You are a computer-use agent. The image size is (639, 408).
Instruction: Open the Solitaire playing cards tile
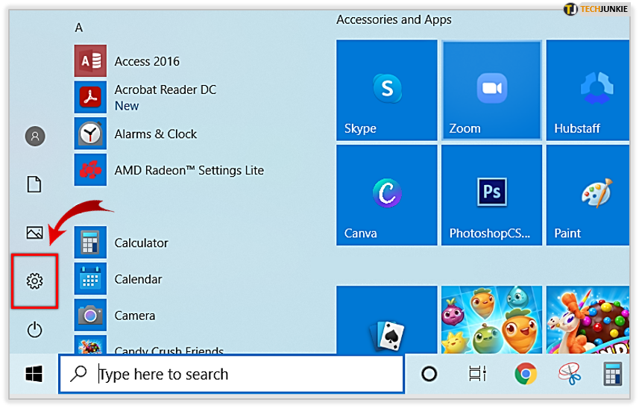[387, 319]
